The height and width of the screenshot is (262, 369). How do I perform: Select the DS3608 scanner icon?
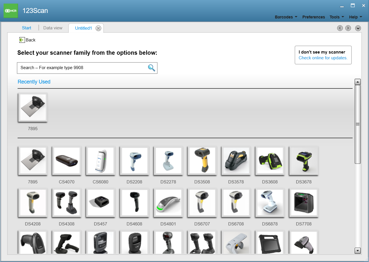coord(270,161)
